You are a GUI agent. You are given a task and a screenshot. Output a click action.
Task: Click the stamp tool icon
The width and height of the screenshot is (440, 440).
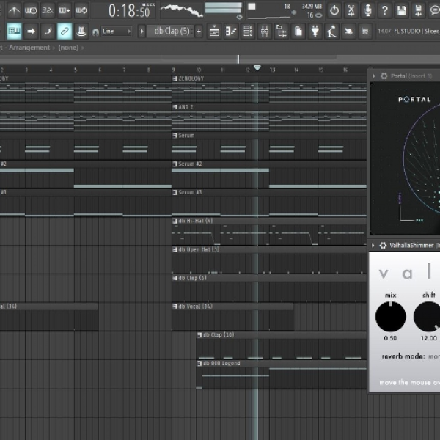(81, 31)
